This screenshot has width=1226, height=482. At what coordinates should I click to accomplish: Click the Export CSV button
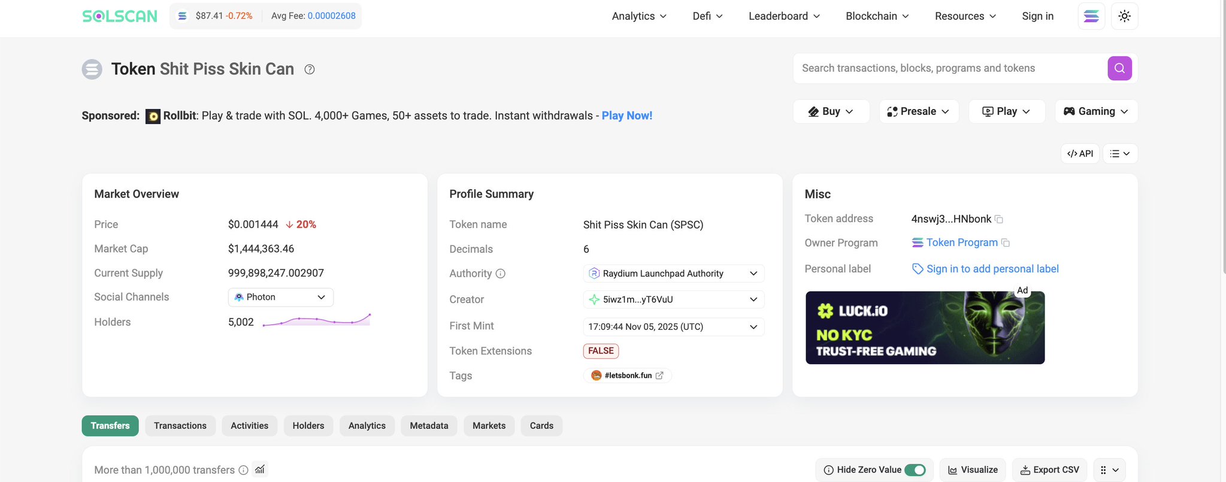tap(1050, 470)
